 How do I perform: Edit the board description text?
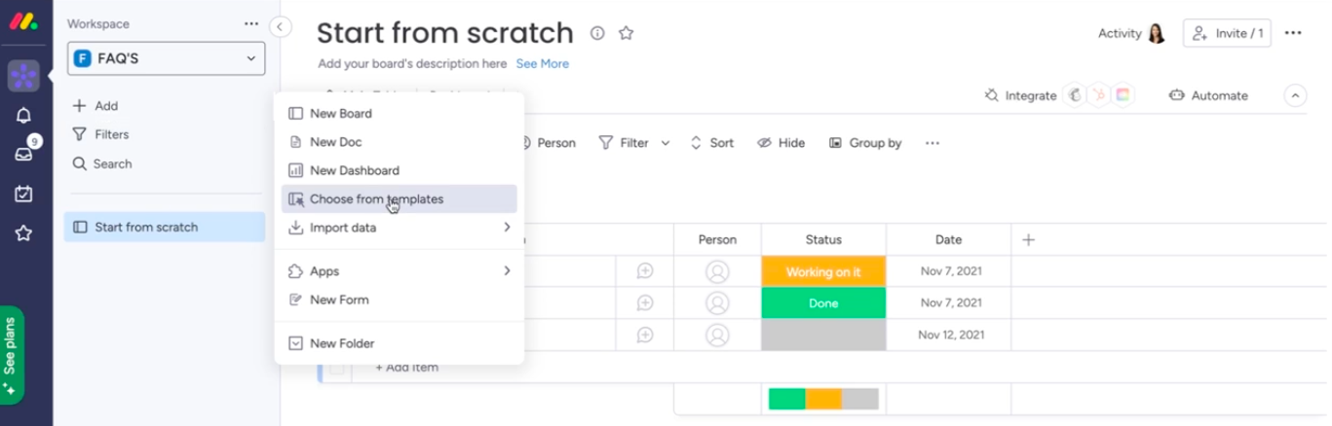point(412,63)
